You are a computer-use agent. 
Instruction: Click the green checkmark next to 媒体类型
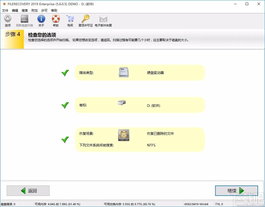coord(65,73)
